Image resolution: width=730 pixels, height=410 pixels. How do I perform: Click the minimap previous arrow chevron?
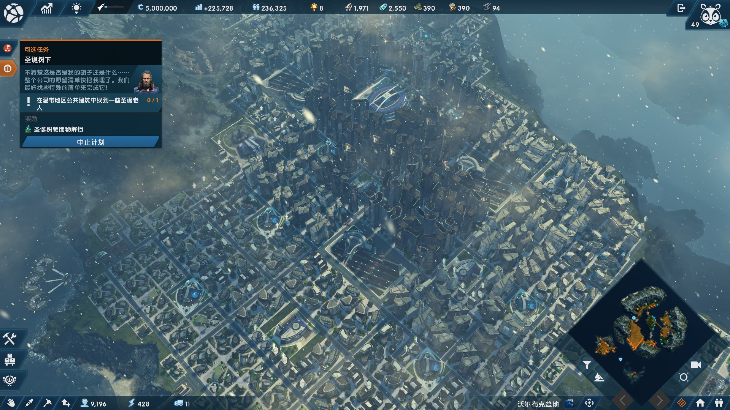623,400
